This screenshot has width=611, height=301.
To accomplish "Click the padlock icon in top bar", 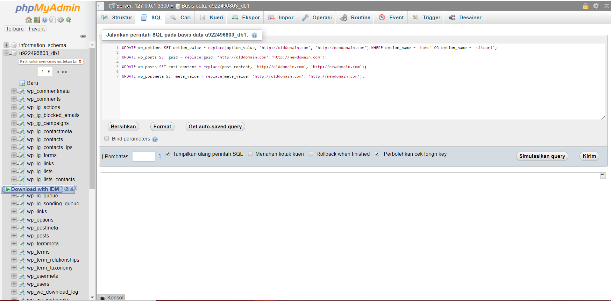I will (x=586, y=6).
